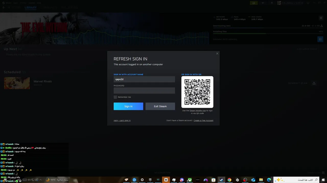Image resolution: width=327 pixels, height=183 pixels.
Task: Open the Xbox app from taskbar
Action: pos(190,180)
